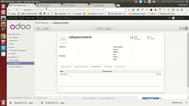189x106 pixels.
Task: Open the Warehouse menu
Action: tap(49, 18)
